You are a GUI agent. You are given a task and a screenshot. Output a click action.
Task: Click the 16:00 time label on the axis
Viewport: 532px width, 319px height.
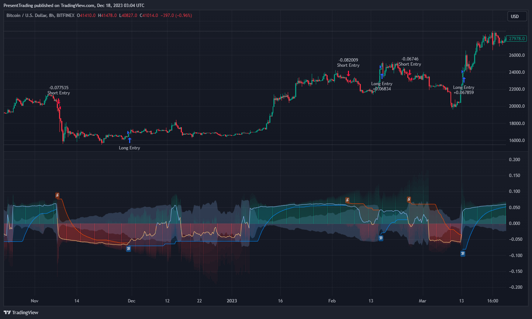pyautogui.click(x=493, y=301)
